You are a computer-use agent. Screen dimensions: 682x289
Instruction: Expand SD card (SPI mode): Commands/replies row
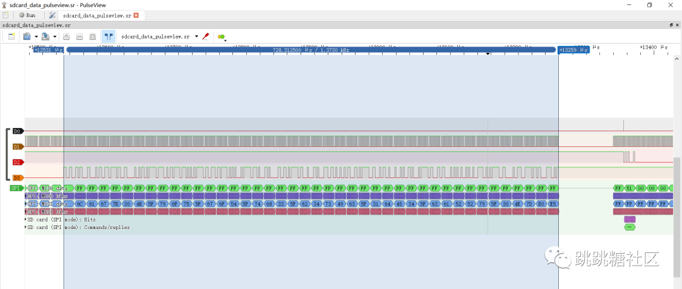26,227
